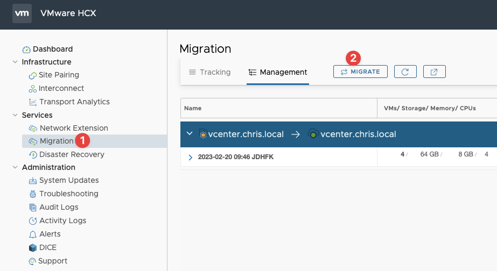Open Disaster Recovery

click(72, 154)
